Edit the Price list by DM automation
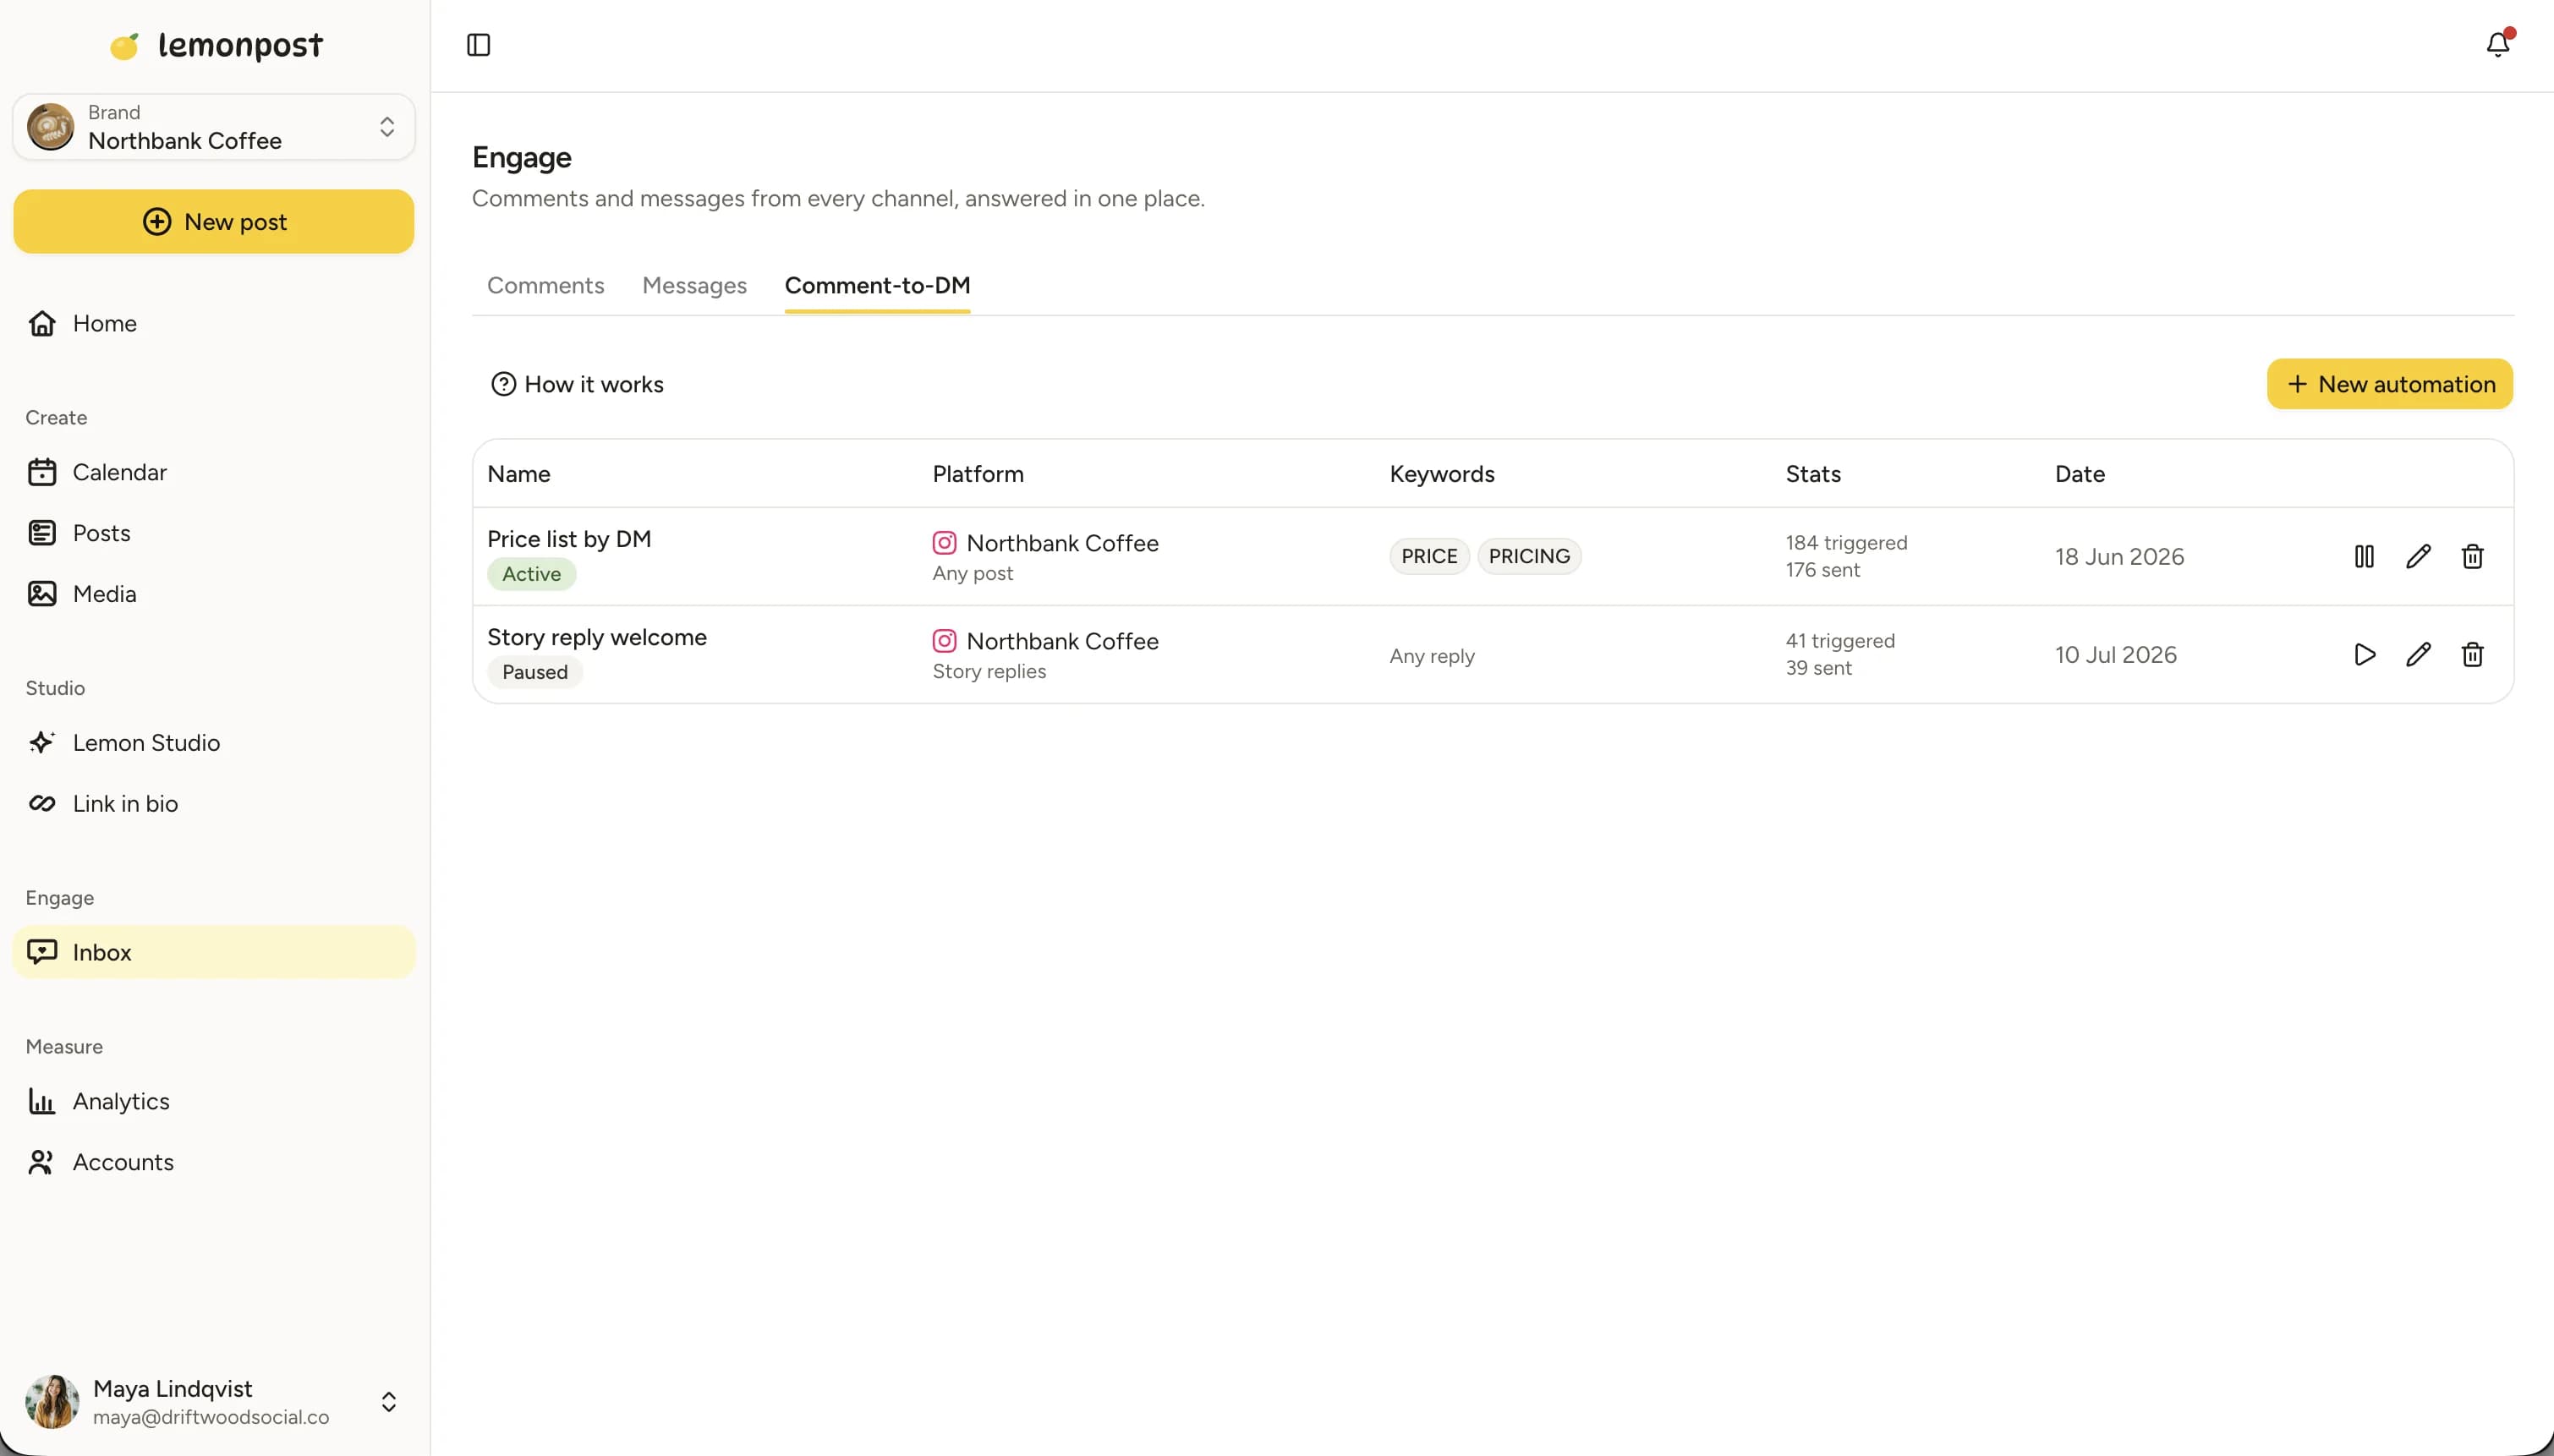Screen dimensions: 2554x1456 2418,556
